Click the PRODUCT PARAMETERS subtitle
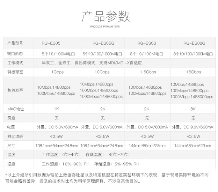 [105, 26]
